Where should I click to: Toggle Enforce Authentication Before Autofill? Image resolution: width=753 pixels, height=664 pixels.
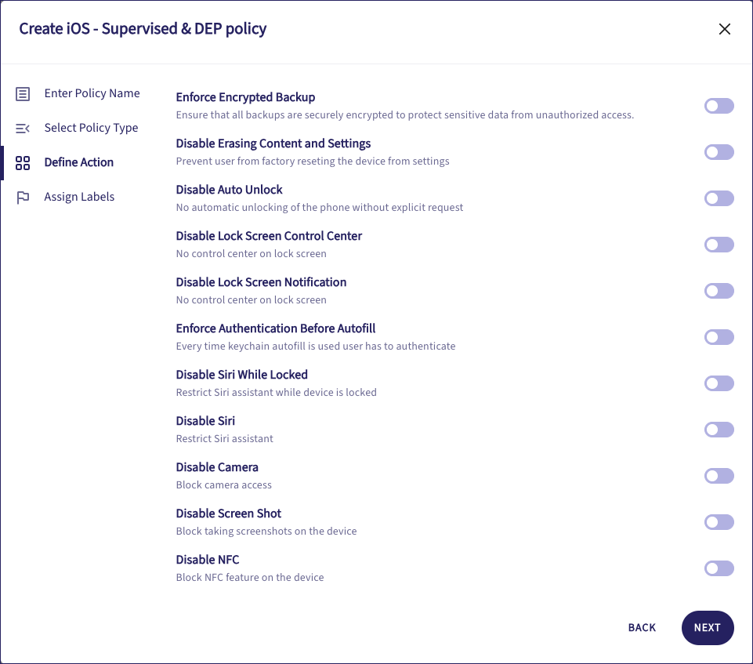click(719, 337)
